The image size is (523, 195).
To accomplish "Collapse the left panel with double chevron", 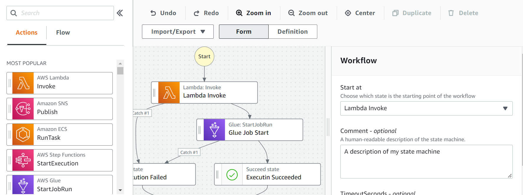I will coord(120,13).
